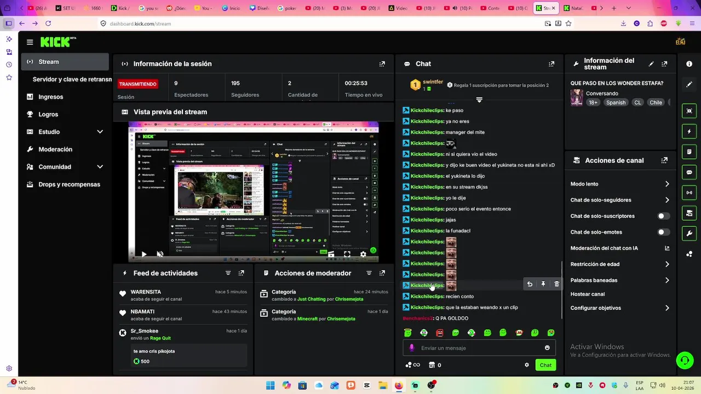Viewport: 701px width, 394px height.
Task: Open the Windows Start button
Action: pyautogui.click(x=271, y=385)
